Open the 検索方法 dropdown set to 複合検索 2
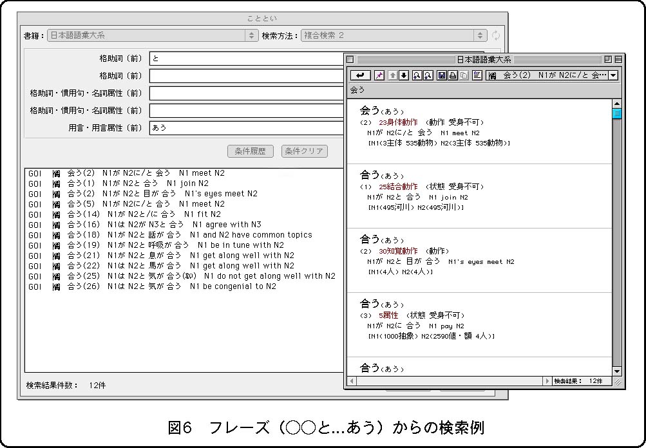Screen dimensions: 646x448 pos(394,35)
